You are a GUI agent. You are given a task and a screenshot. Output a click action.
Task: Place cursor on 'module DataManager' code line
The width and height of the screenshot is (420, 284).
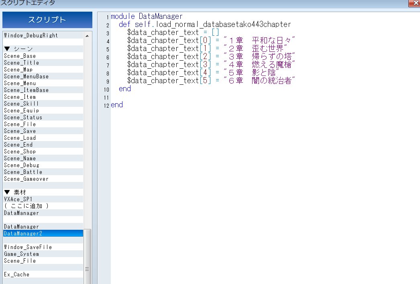147,16
